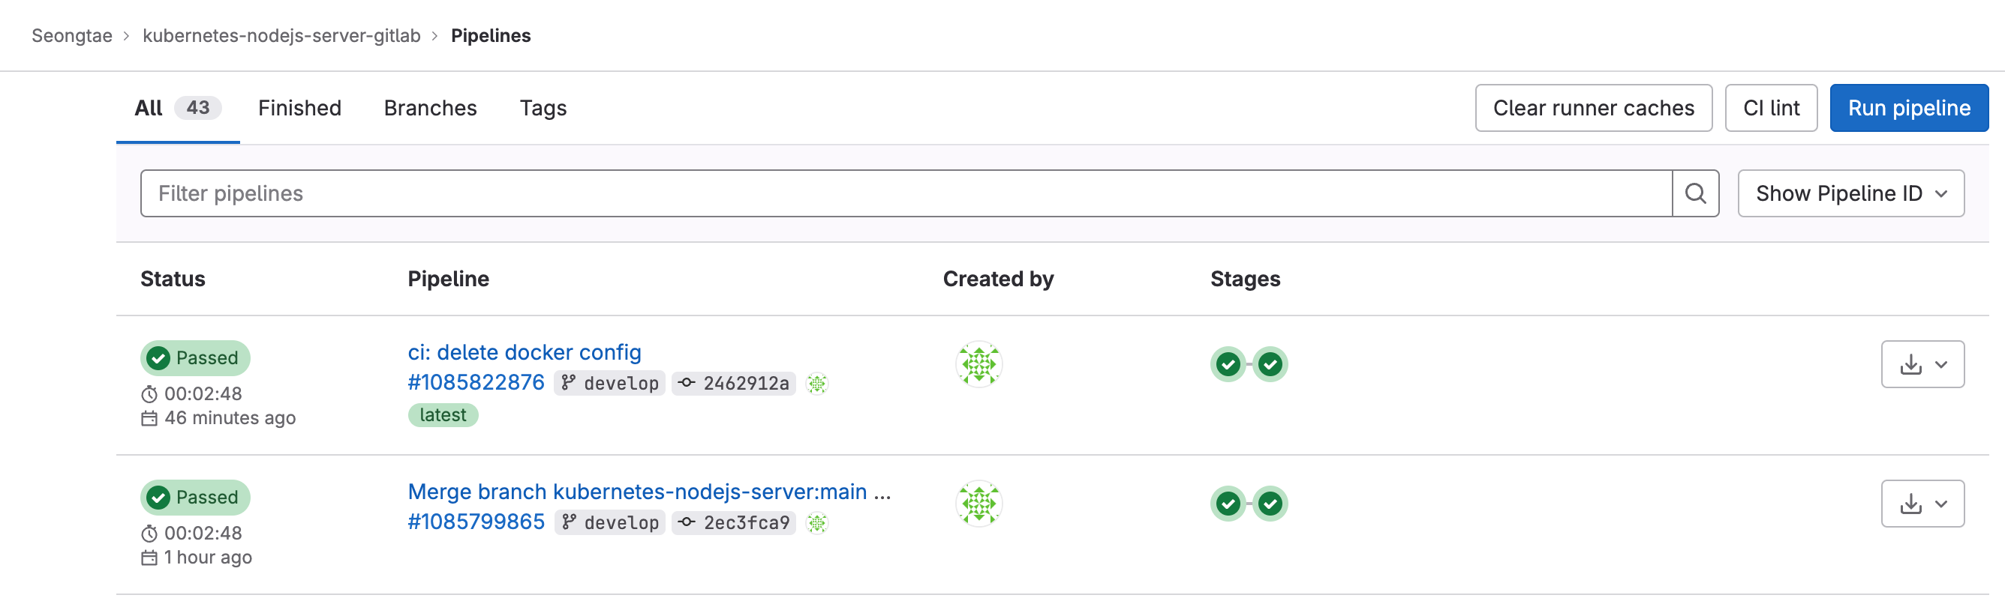This screenshot has width=2005, height=604.
Task: Open creator avatar for 'ci: delete docker config' pipeline
Action: click(978, 363)
